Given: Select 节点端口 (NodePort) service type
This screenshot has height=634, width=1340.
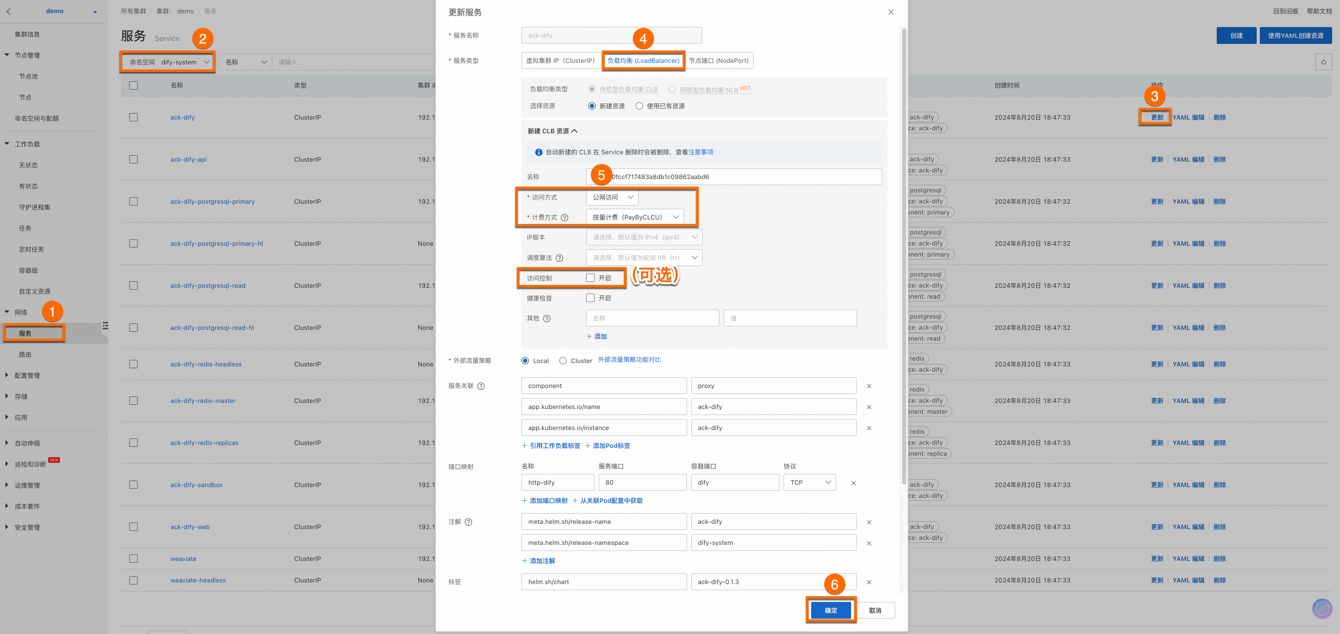Looking at the screenshot, I should coord(718,60).
